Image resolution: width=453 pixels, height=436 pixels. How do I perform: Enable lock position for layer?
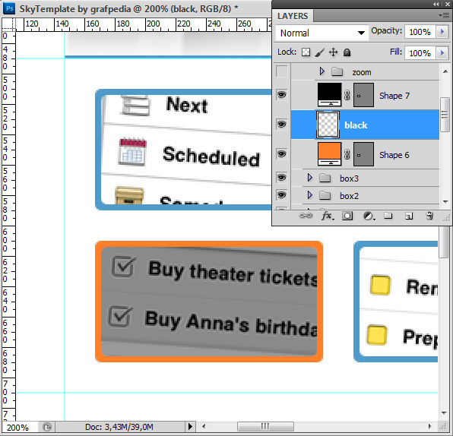(x=334, y=52)
